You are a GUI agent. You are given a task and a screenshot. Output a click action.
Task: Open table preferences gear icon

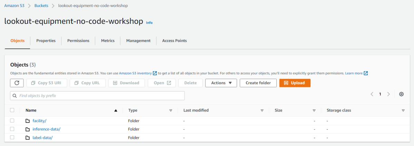click(x=401, y=94)
